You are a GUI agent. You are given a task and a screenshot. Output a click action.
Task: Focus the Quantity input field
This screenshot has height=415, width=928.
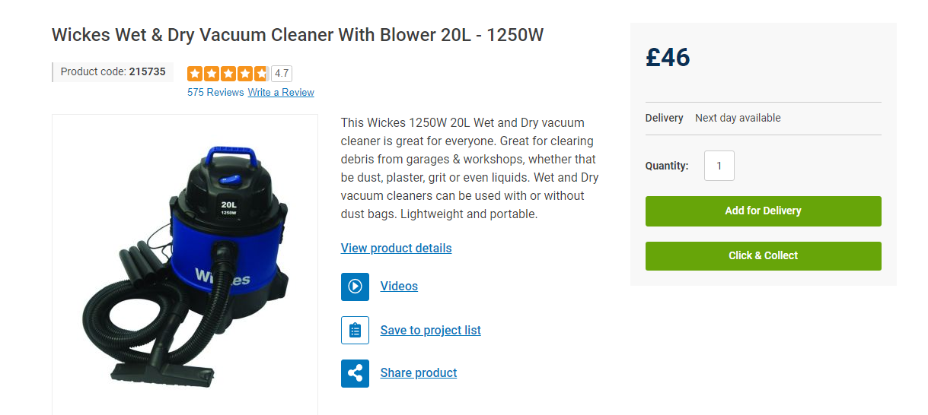click(x=719, y=166)
